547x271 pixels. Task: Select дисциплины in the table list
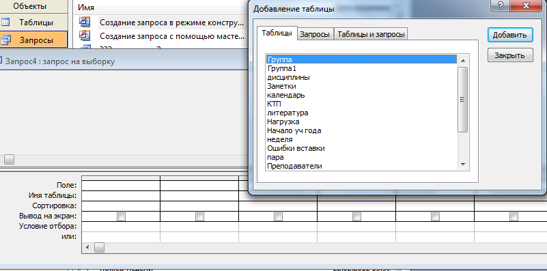coord(361,77)
